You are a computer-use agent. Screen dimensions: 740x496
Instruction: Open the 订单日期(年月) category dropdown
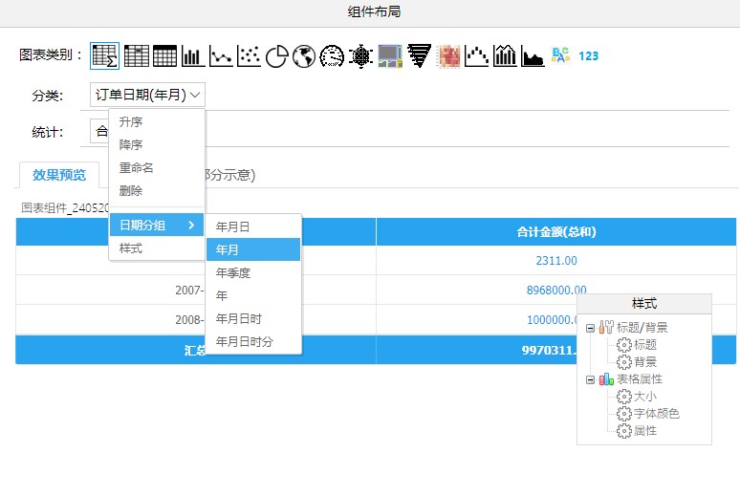click(x=147, y=95)
